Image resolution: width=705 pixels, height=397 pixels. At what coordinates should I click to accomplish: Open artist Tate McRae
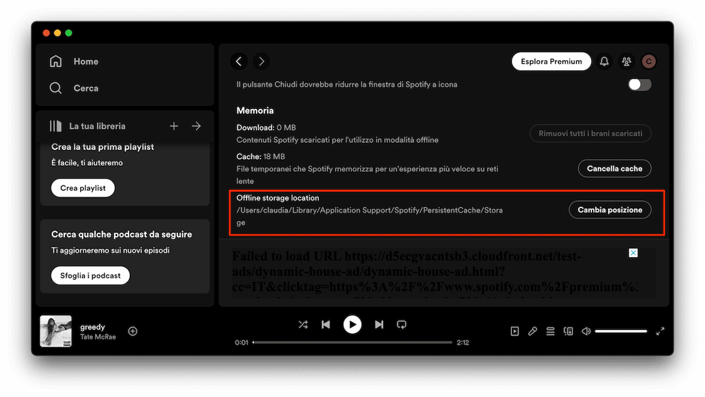pyautogui.click(x=98, y=337)
